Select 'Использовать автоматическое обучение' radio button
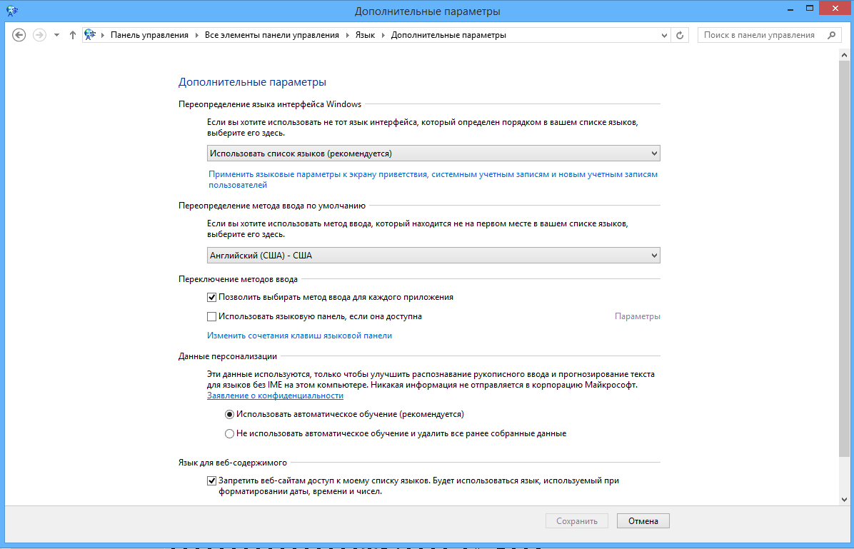Screen dimensions: 854x549 229,415
